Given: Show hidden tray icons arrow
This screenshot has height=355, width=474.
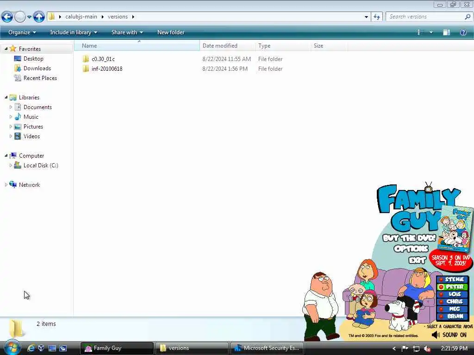Looking at the screenshot, I should (394, 349).
